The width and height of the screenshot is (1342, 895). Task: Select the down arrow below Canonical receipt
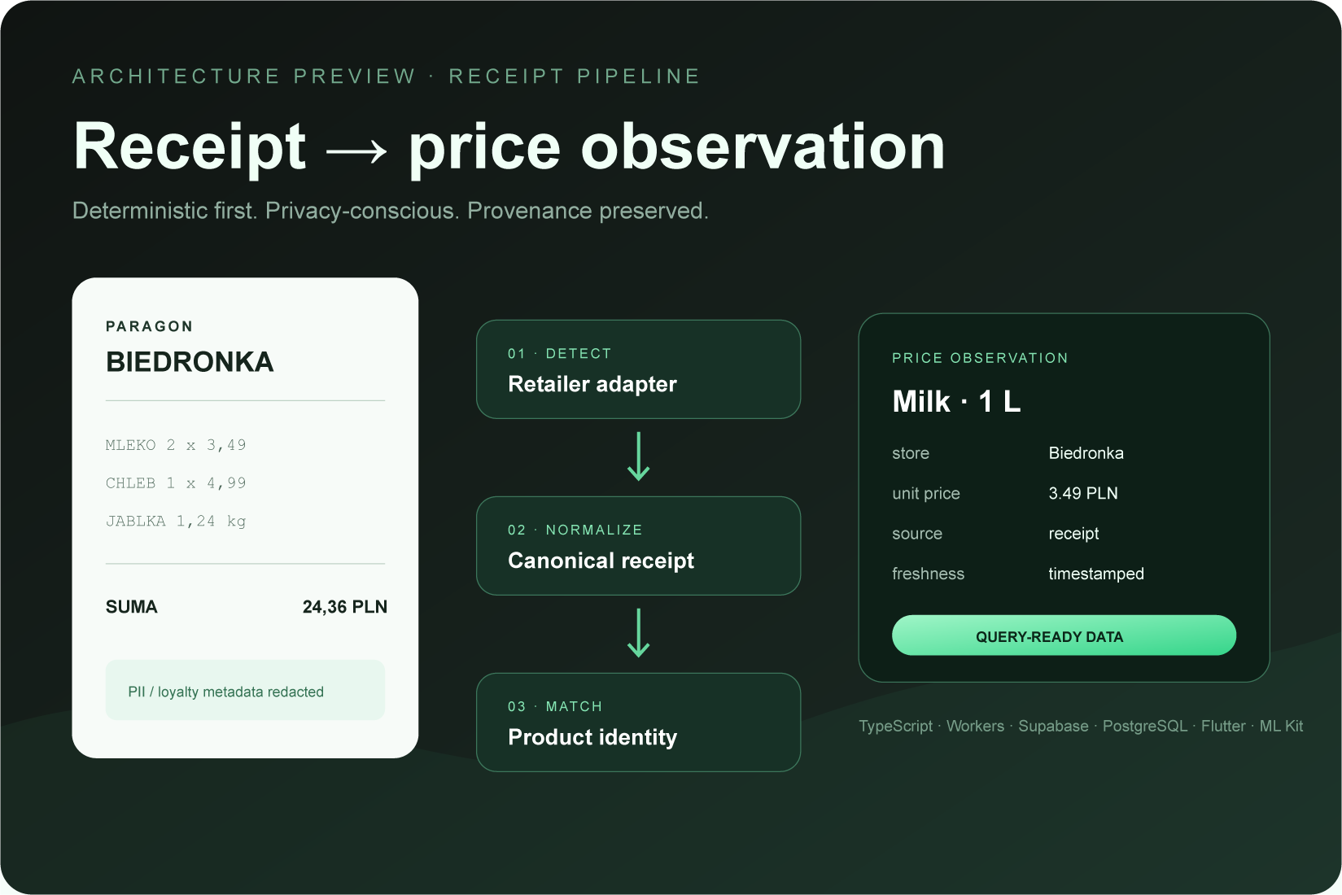point(639,633)
